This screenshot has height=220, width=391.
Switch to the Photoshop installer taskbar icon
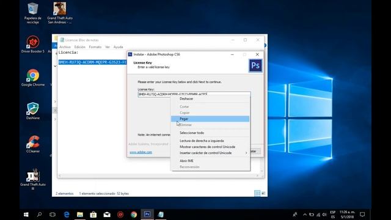click(147, 215)
